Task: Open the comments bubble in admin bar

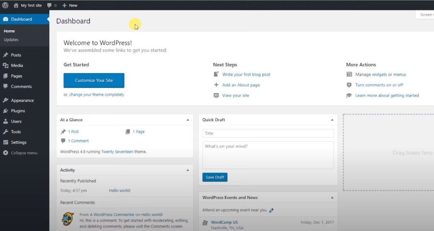Action: tap(49, 5)
